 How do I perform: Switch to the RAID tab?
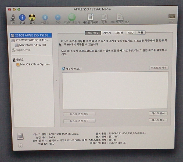tap(130, 33)
